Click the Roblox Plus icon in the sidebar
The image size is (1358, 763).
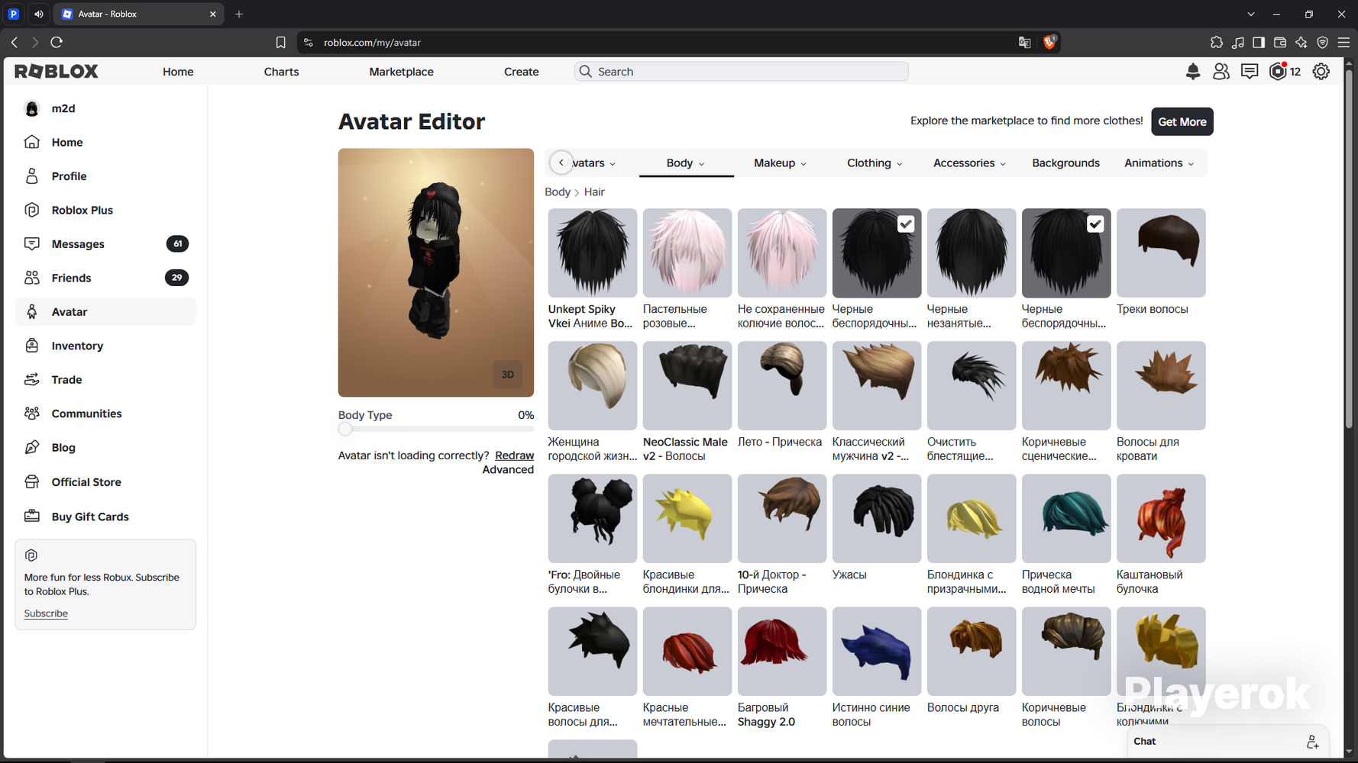pos(32,210)
